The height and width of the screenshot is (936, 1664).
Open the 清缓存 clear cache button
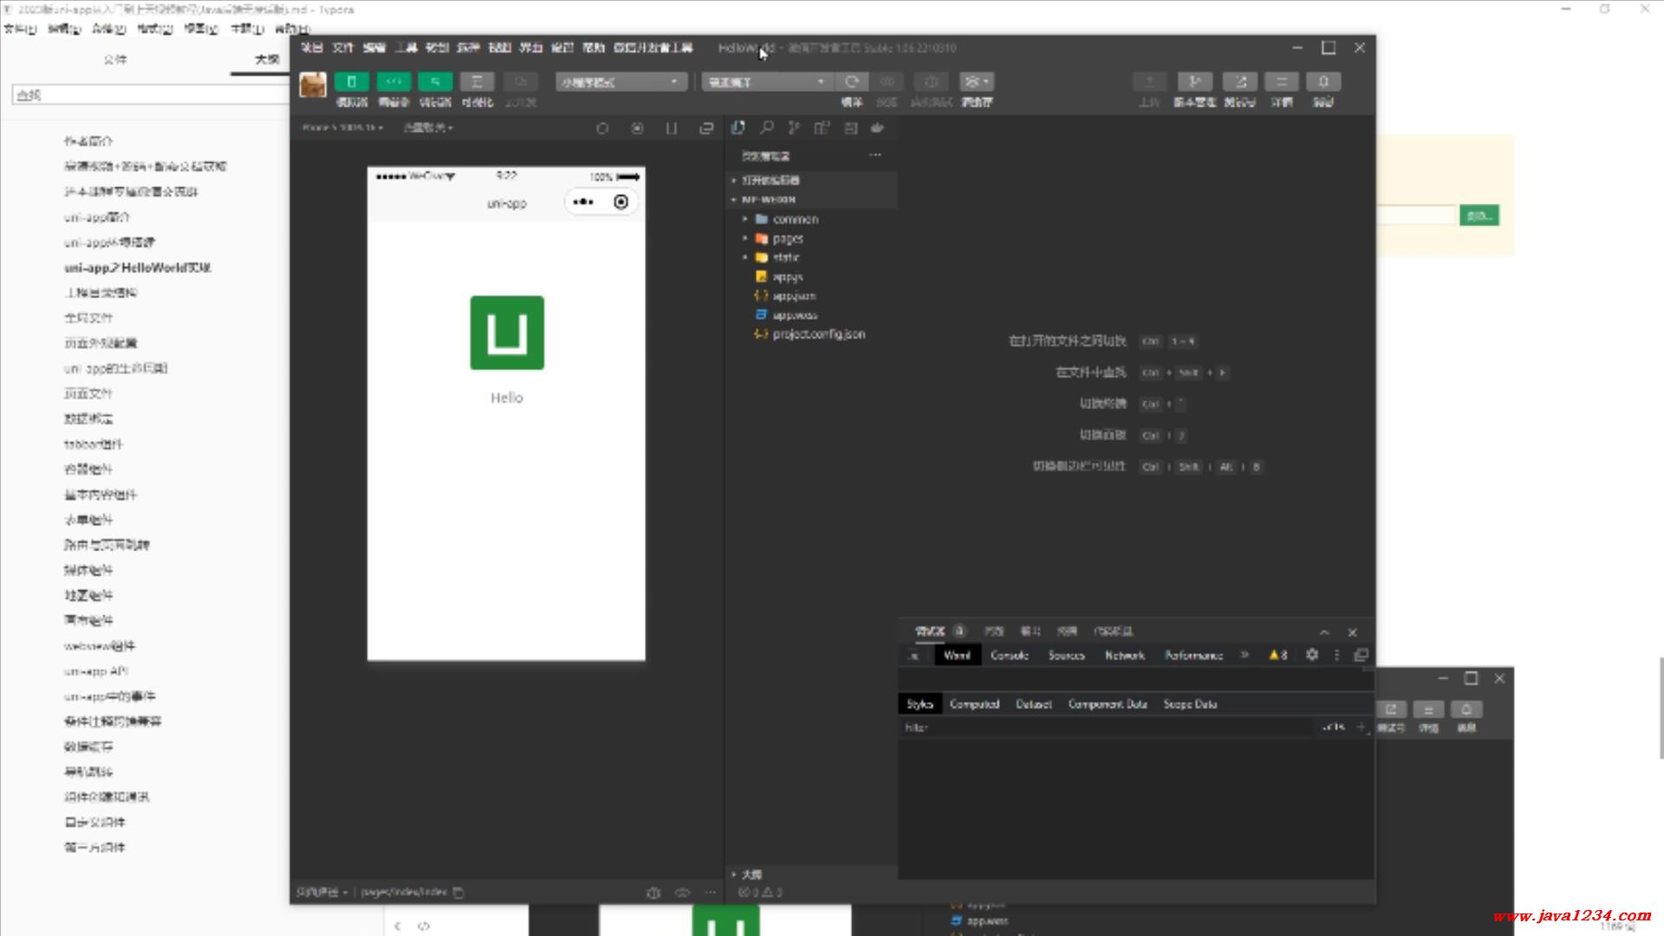(x=977, y=81)
